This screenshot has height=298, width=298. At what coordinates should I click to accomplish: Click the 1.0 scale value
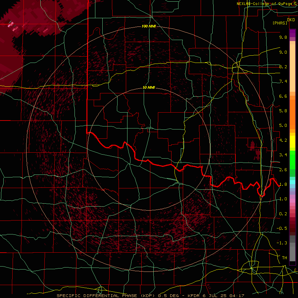(x=283, y=199)
